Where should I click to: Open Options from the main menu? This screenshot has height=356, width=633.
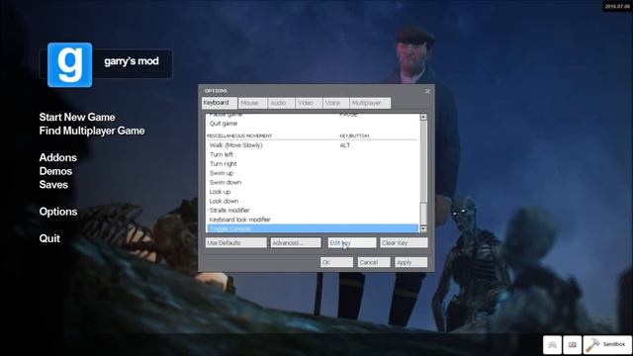pos(58,212)
